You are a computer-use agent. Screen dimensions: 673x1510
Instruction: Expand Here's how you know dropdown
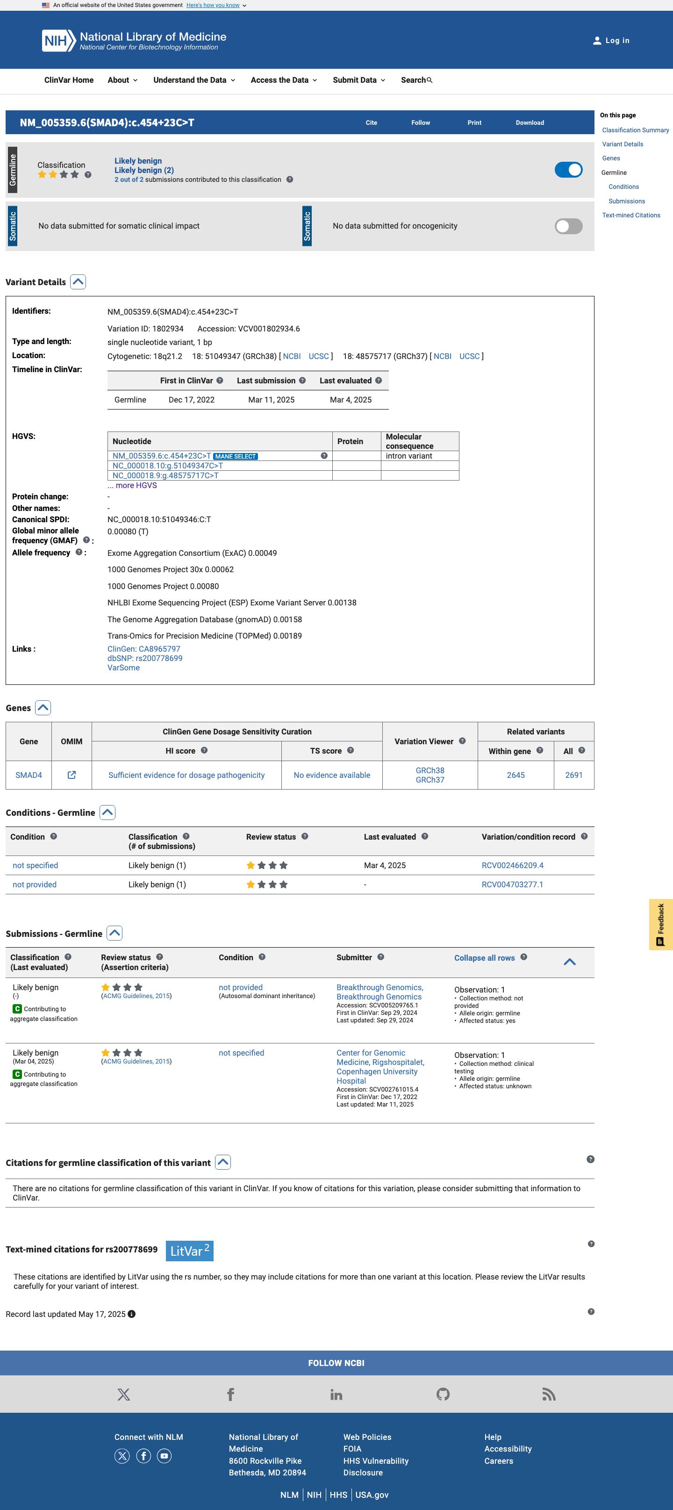[x=216, y=5]
